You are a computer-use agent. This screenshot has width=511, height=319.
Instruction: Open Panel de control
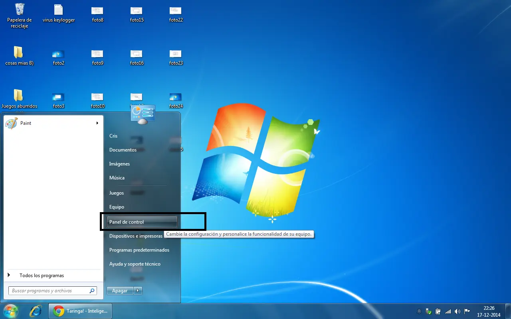click(x=142, y=222)
